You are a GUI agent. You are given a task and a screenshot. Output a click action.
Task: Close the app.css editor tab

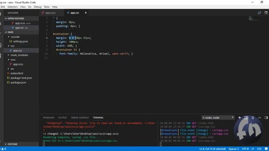(x=86, y=13)
